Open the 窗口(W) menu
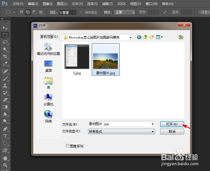Viewport: 210px width, 171px height. tap(152, 4)
